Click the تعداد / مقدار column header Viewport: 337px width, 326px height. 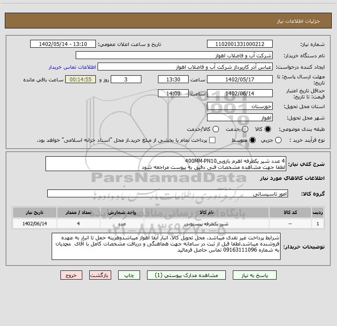[x=78, y=212]
